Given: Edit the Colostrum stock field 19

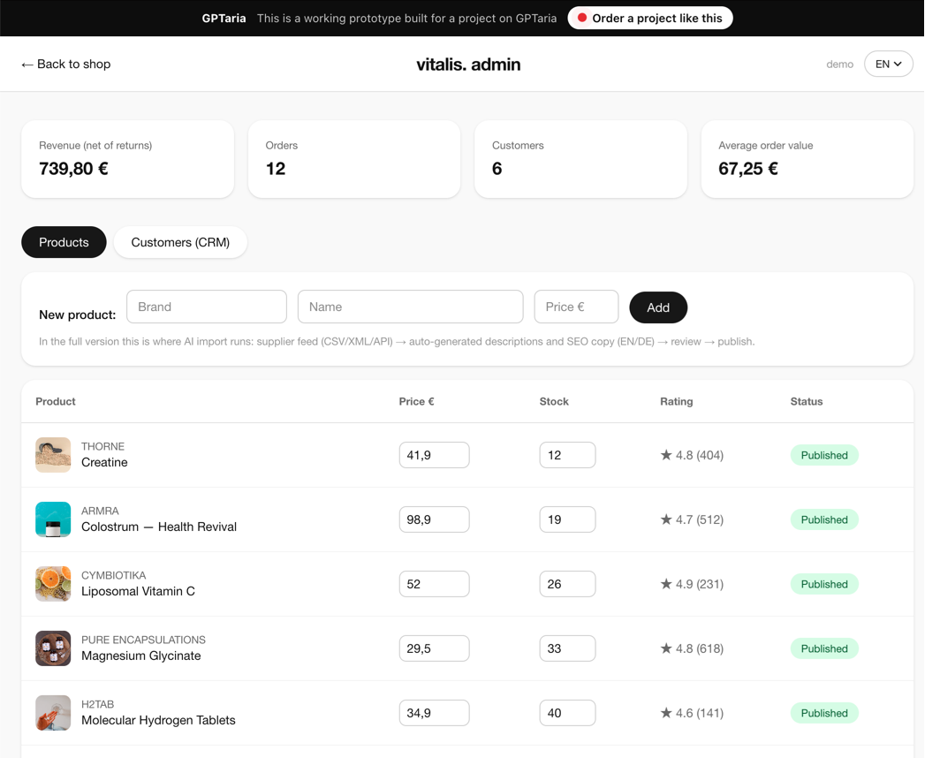Looking at the screenshot, I should click(567, 519).
